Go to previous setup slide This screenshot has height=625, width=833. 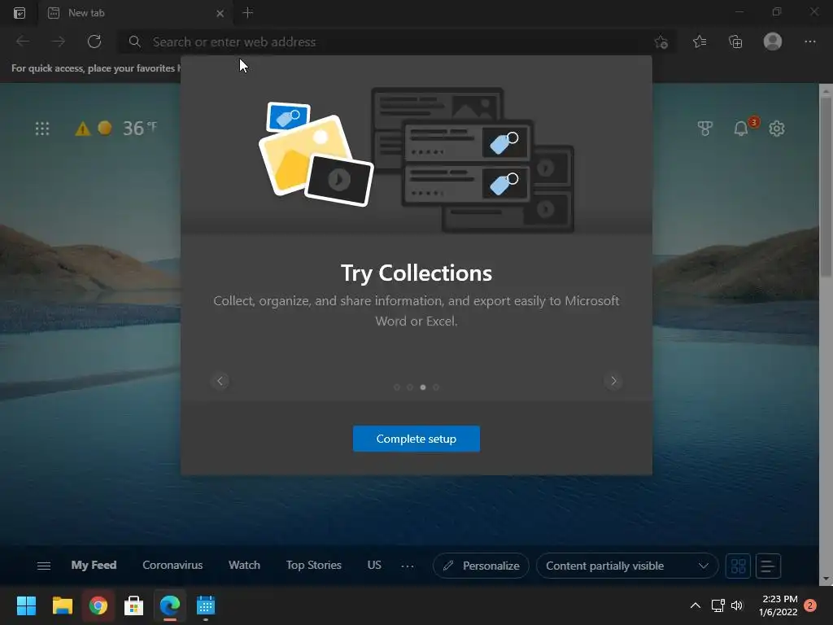(220, 381)
